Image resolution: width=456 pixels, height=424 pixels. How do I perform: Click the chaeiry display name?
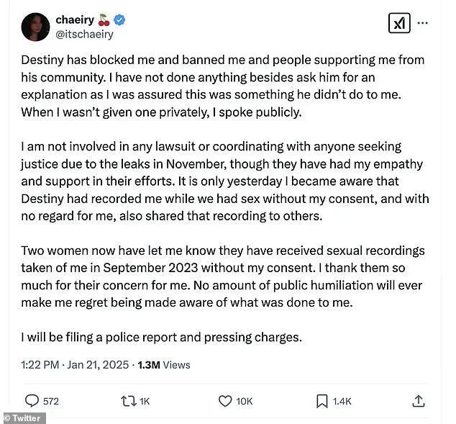pos(75,19)
